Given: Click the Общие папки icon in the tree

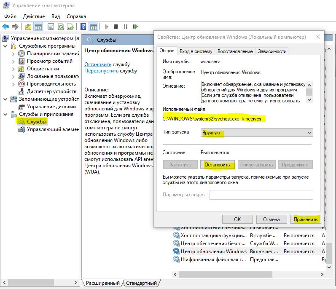Looking at the screenshot, I should 21,69.
